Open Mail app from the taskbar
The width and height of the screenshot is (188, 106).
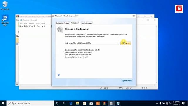click(91, 103)
